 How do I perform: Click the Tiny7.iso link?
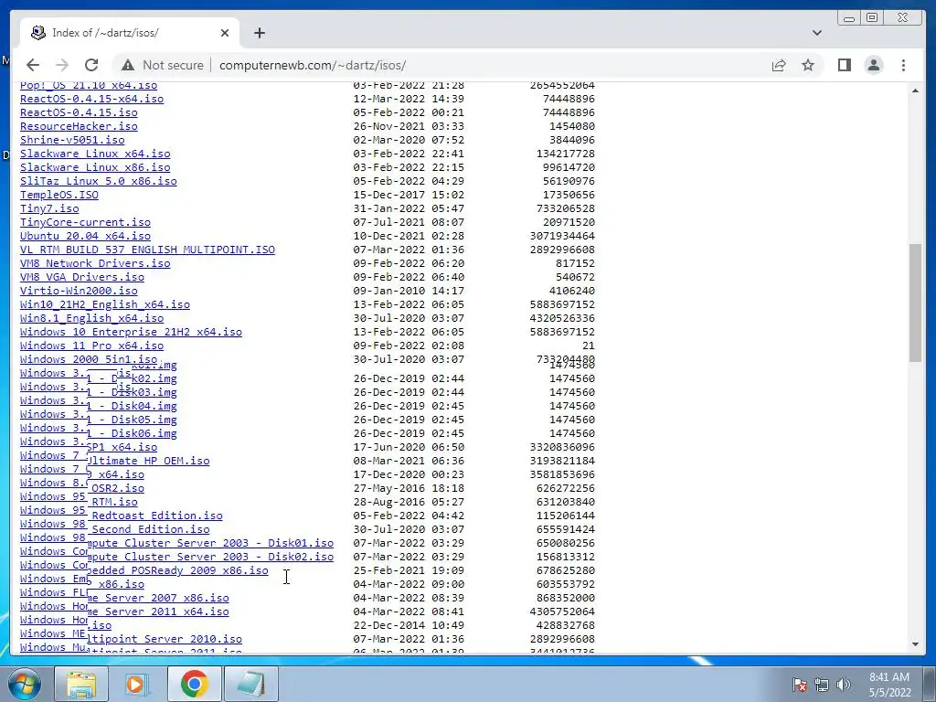[x=49, y=209]
